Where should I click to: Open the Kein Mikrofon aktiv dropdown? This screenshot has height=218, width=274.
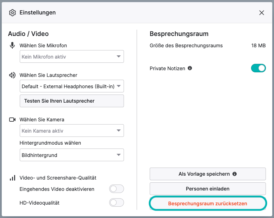click(72, 56)
